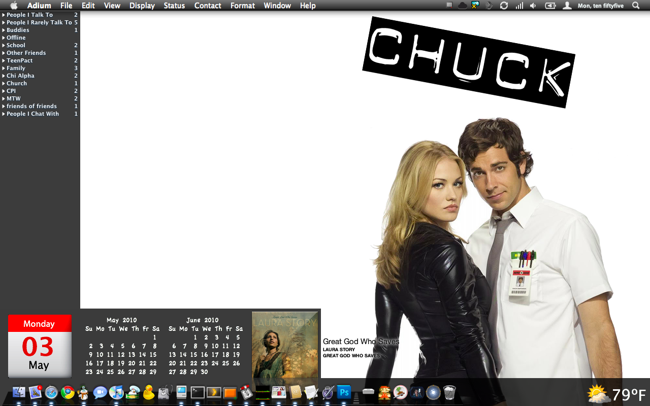Open the orange screen app icon

pos(230,392)
